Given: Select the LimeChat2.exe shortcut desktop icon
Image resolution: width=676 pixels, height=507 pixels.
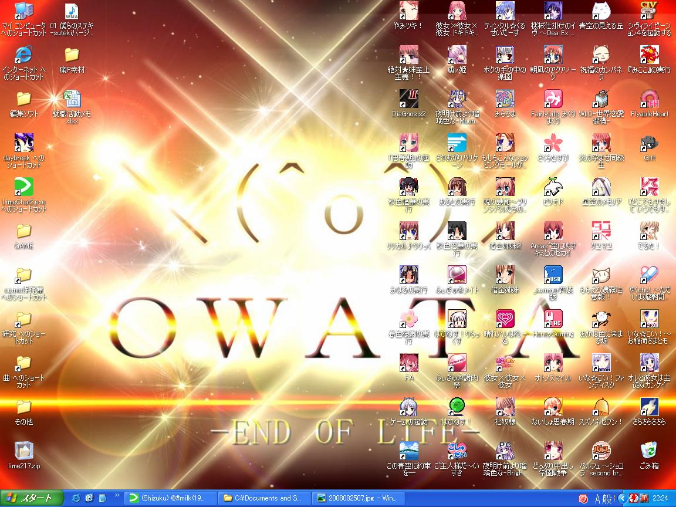Looking at the screenshot, I should coord(23,187).
